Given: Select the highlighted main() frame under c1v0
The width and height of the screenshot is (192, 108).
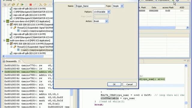Looking at the screenshot, I should tap(37, 50).
